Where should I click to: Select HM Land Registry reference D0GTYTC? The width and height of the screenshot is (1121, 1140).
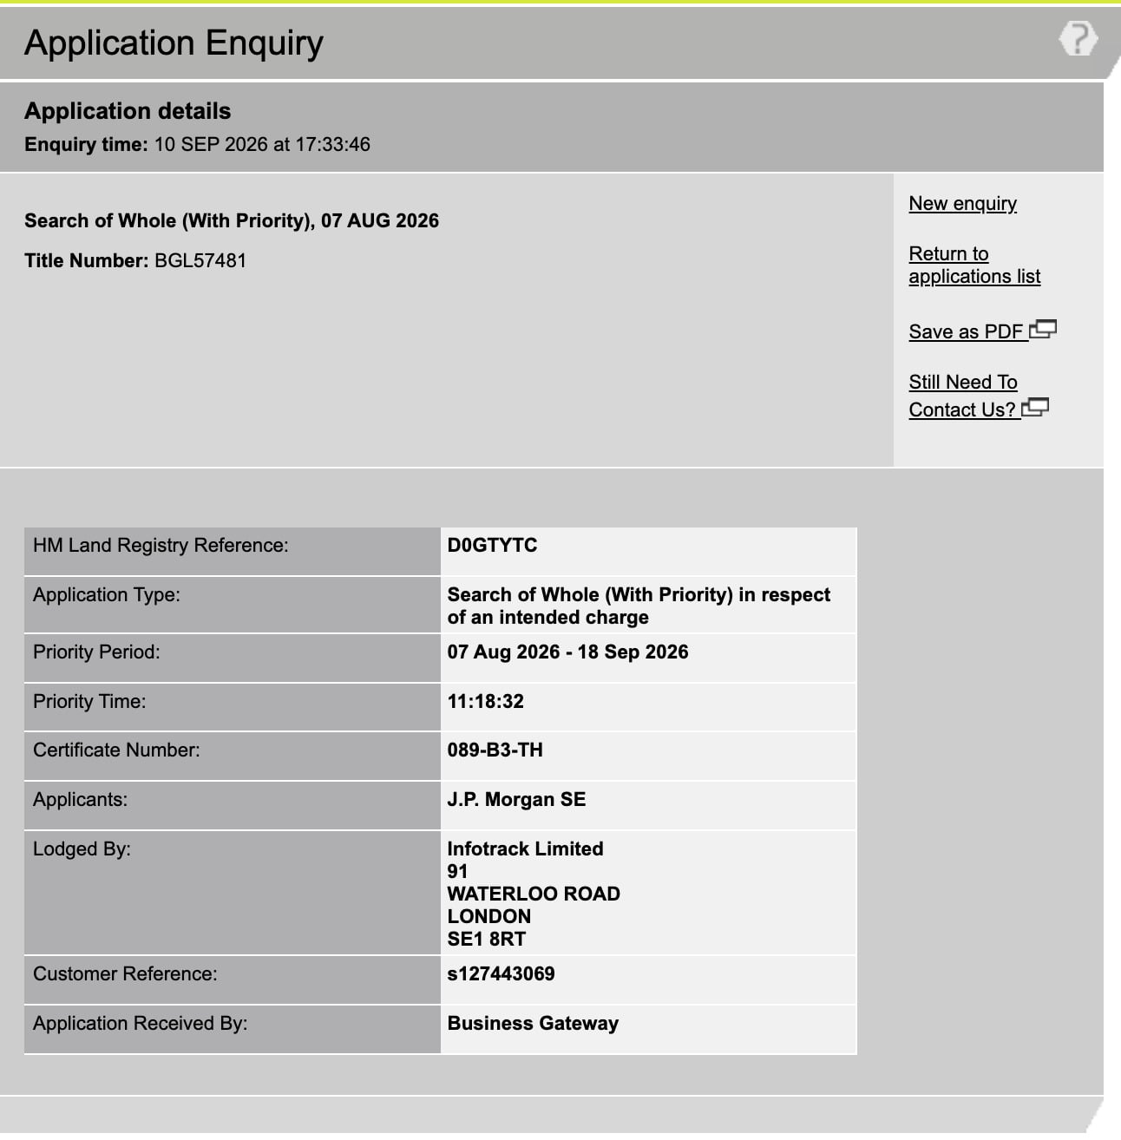492,545
